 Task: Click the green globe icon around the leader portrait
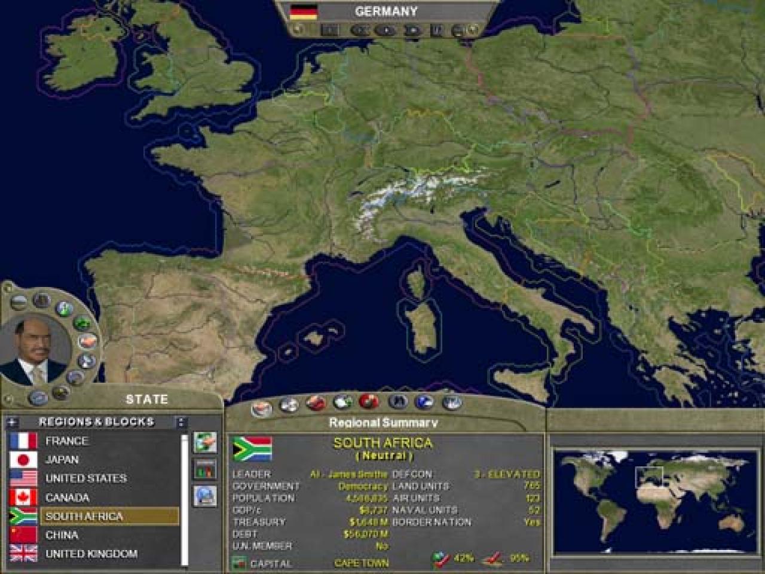[x=64, y=309]
